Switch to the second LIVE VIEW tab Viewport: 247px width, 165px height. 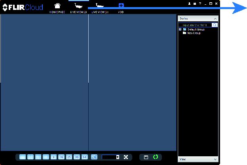tap(100, 8)
